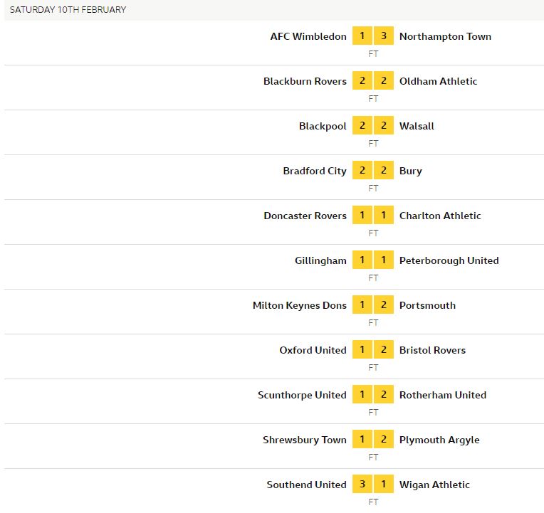Screen dimensions: 544x513
Task: Open the Oldham Athletic team link
Action: click(438, 81)
